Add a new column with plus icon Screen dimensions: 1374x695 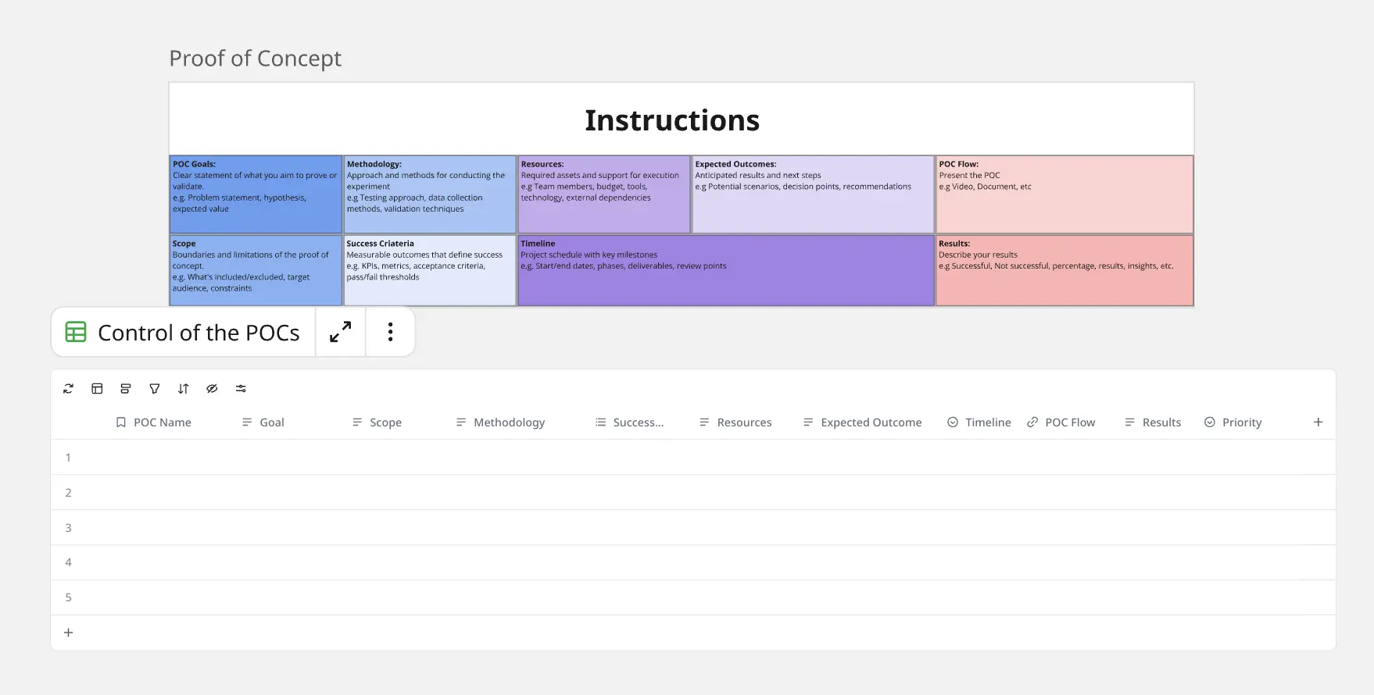[1318, 422]
